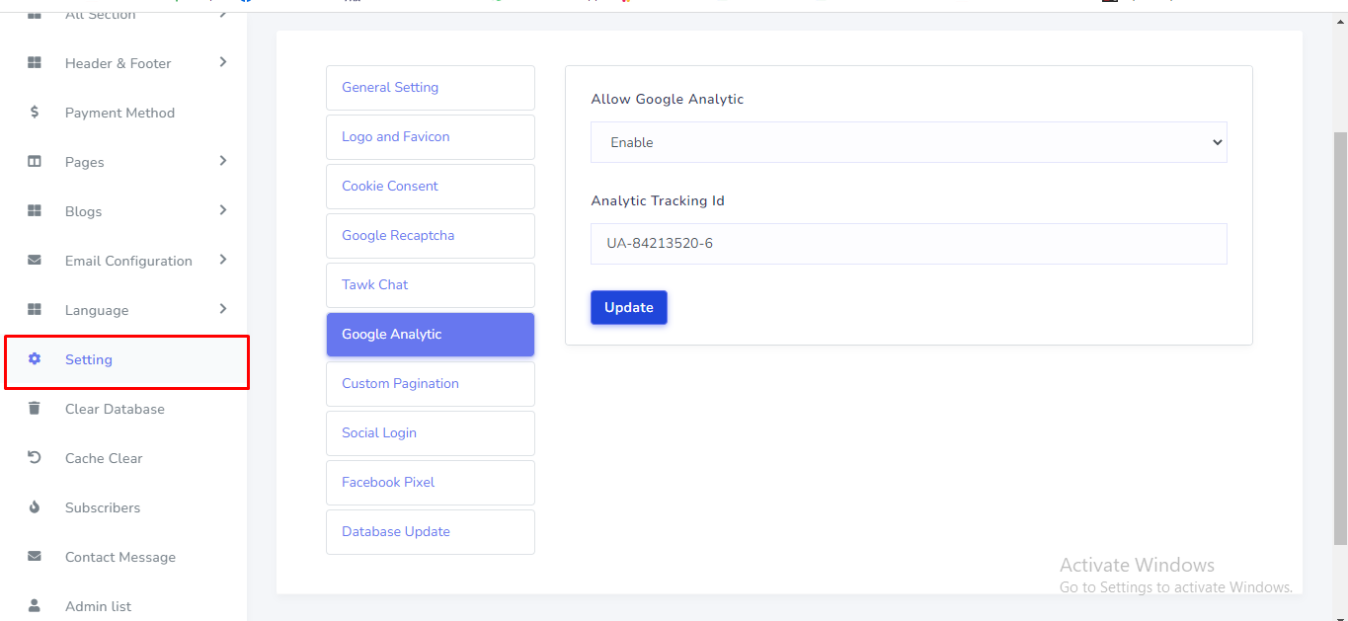Click the trash icon for Clear Database
This screenshot has height=621, width=1348.
pos(35,409)
